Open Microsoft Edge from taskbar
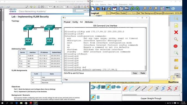This screenshot has width=187, height=105. (17, 103)
